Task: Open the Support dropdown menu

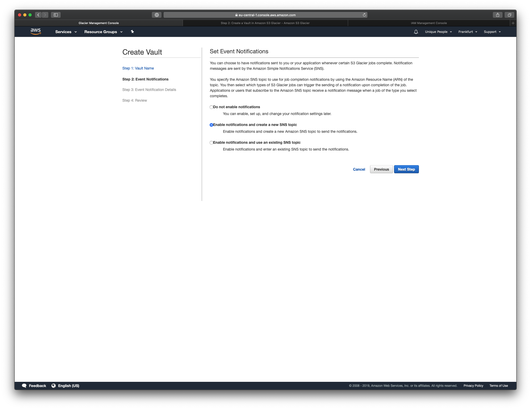Action: 492,32
